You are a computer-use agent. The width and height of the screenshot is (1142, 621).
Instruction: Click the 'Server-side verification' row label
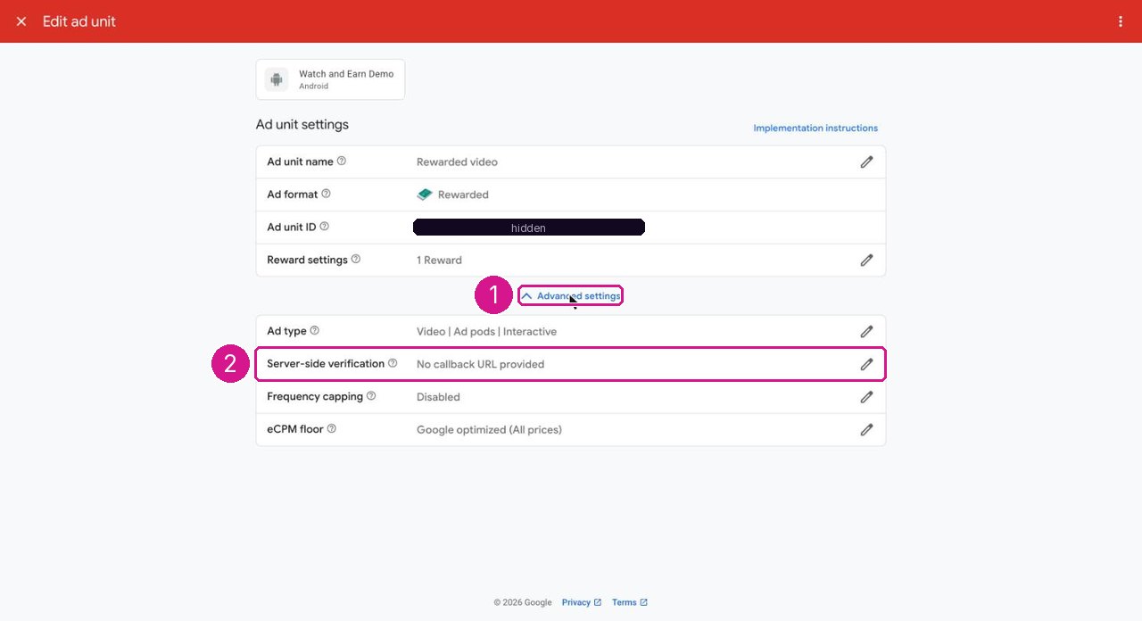click(326, 364)
